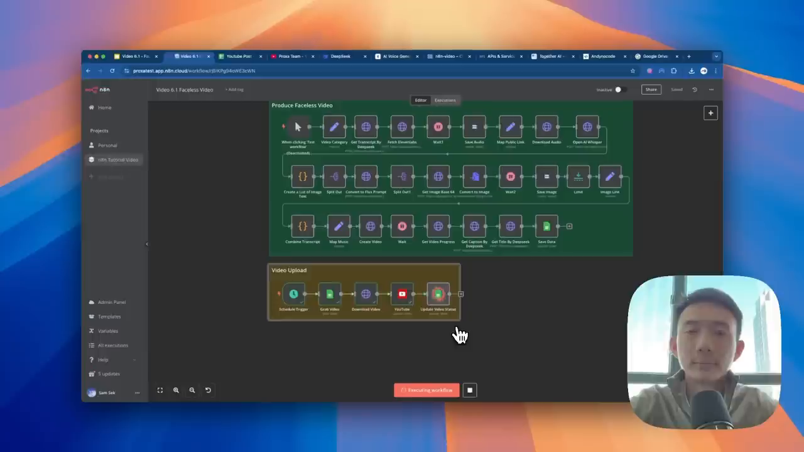Switch to the Executions tab

445,100
